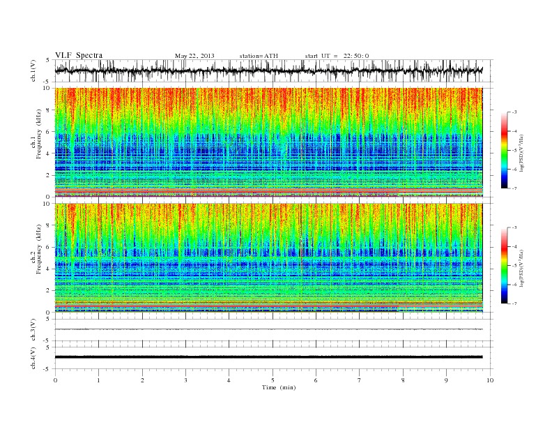552x427 pixels.
Task: Select the "start UT = 22:50:0" header text
Action: (x=337, y=56)
